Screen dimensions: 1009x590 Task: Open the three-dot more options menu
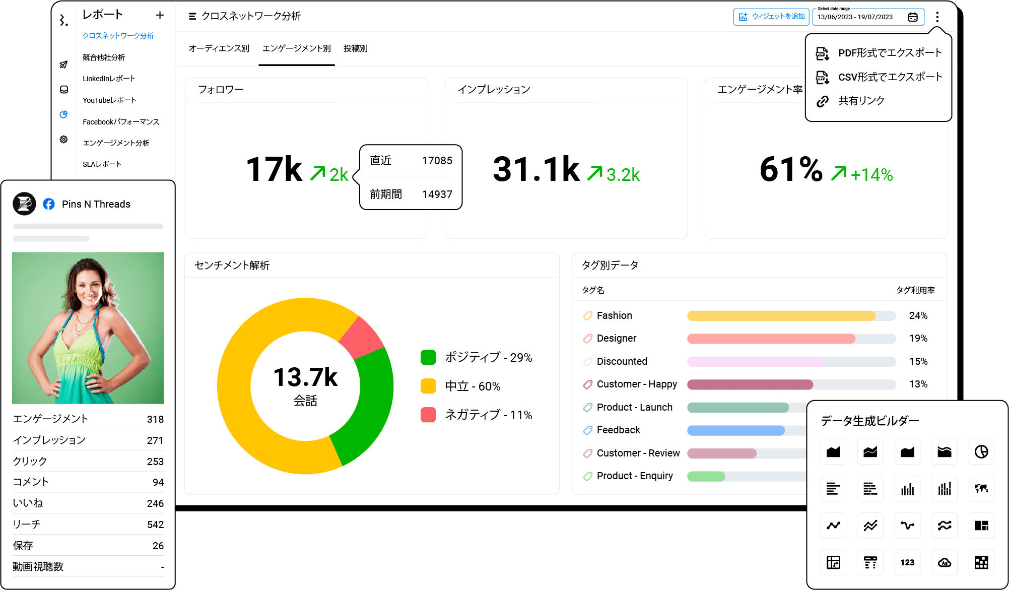tap(937, 17)
